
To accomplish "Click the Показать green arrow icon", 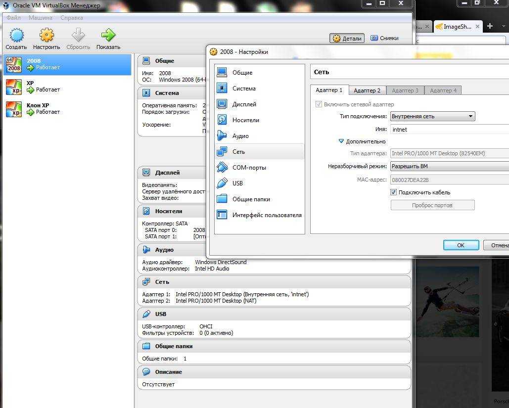I will [x=108, y=35].
